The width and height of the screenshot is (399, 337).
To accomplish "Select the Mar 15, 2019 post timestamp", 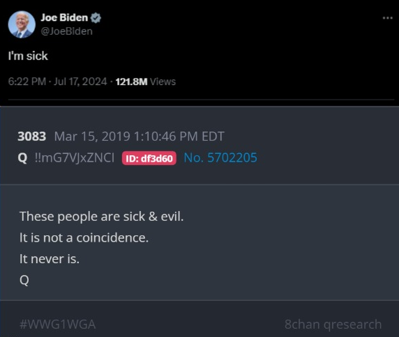I will 139,136.
